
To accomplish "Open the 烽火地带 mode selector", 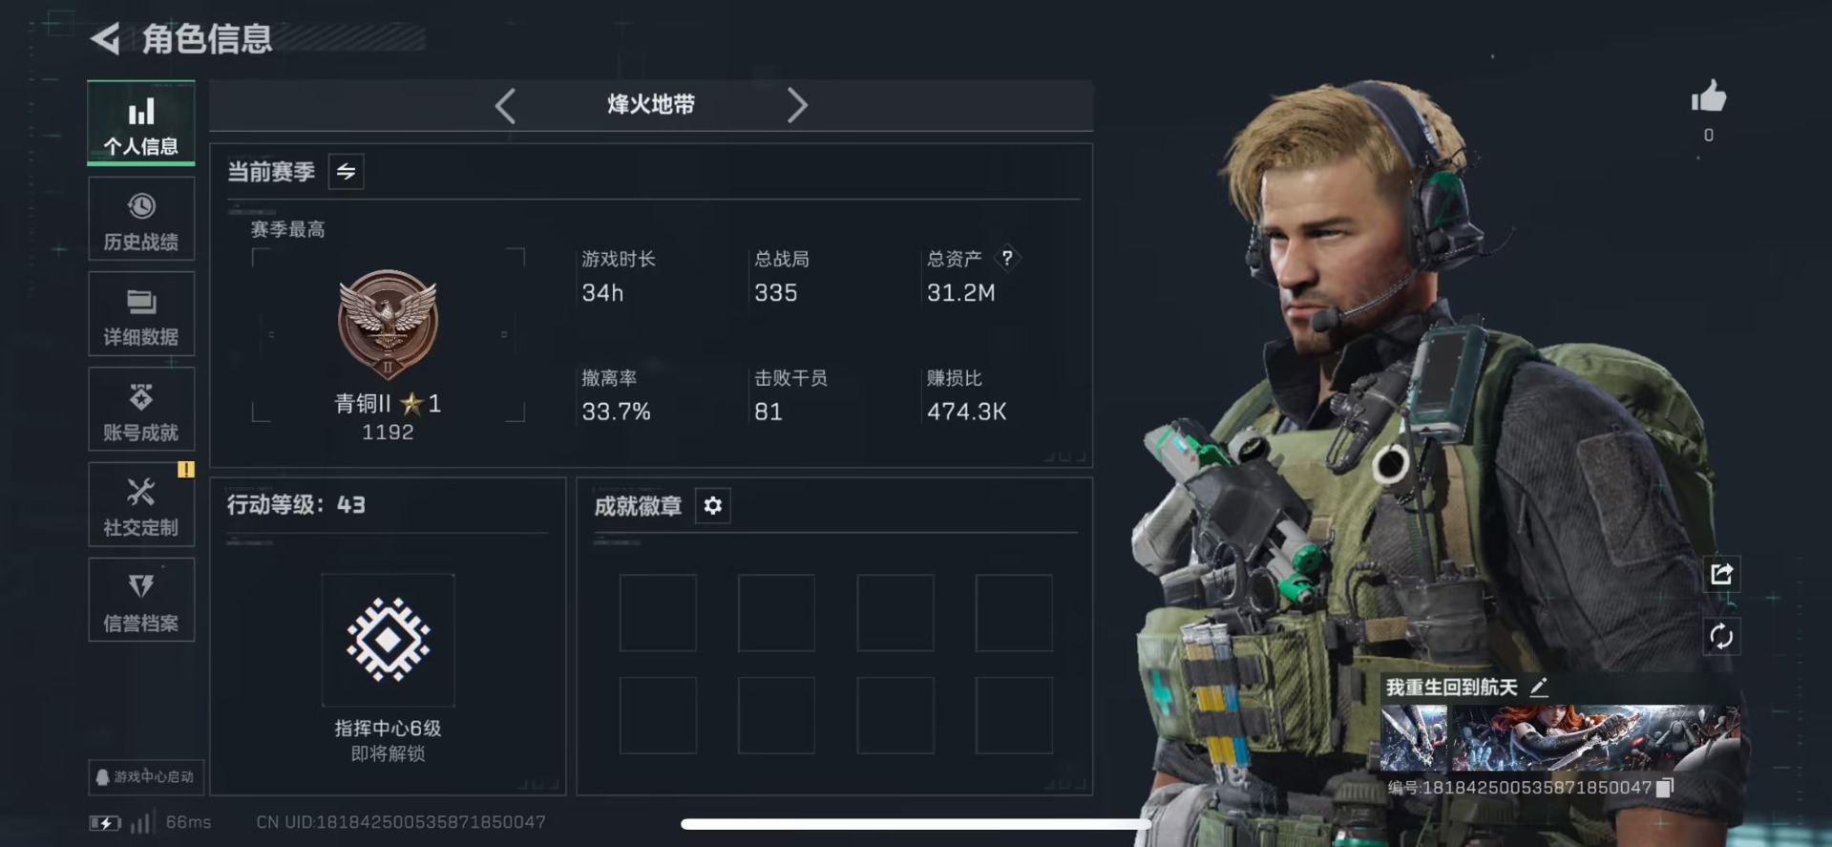I will pyautogui.click(x=651, y=105).
